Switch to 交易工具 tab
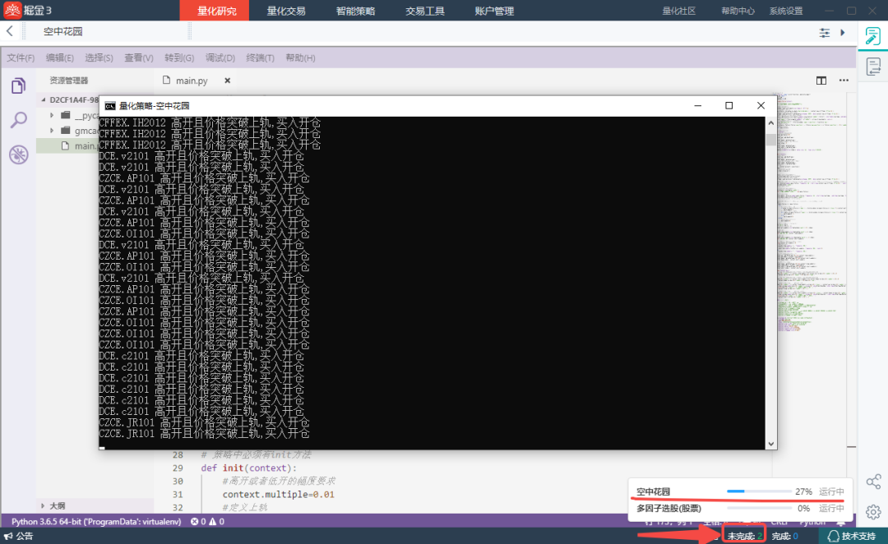Screen dimensions: 888x544 [425, 11]
